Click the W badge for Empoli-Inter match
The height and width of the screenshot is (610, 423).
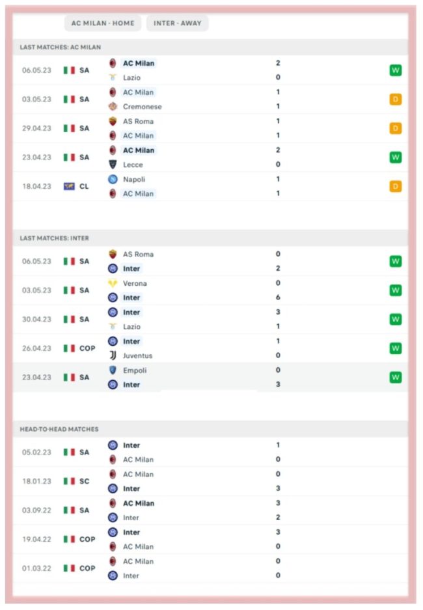pos(395,377)
